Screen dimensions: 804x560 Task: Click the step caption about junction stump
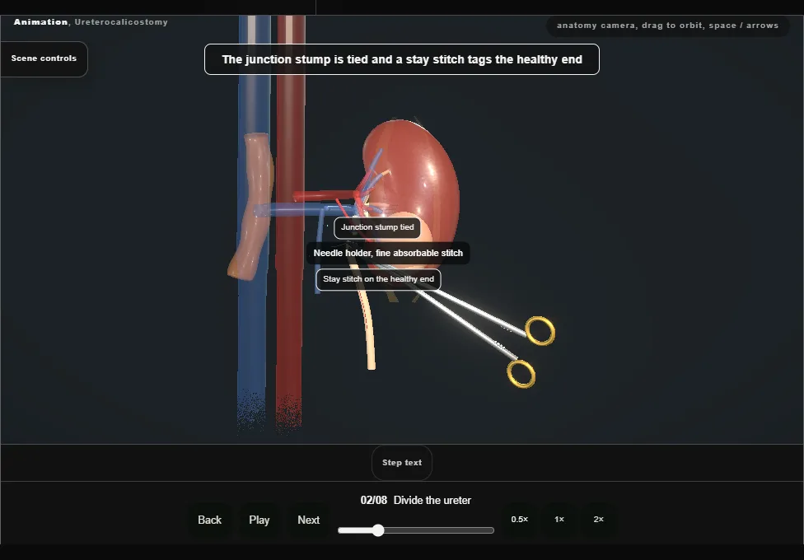[402, 59]
